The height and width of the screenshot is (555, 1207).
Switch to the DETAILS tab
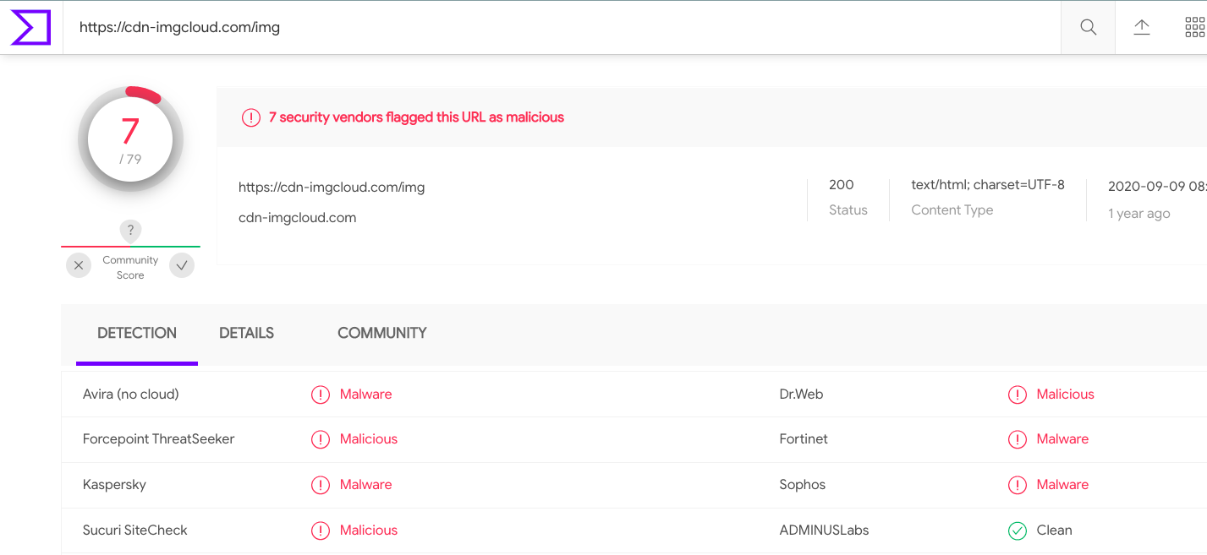point(246,333)
